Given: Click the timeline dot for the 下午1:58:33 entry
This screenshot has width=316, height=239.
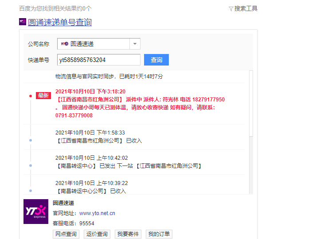Looking at the screenshot, I should click(31, 140).
